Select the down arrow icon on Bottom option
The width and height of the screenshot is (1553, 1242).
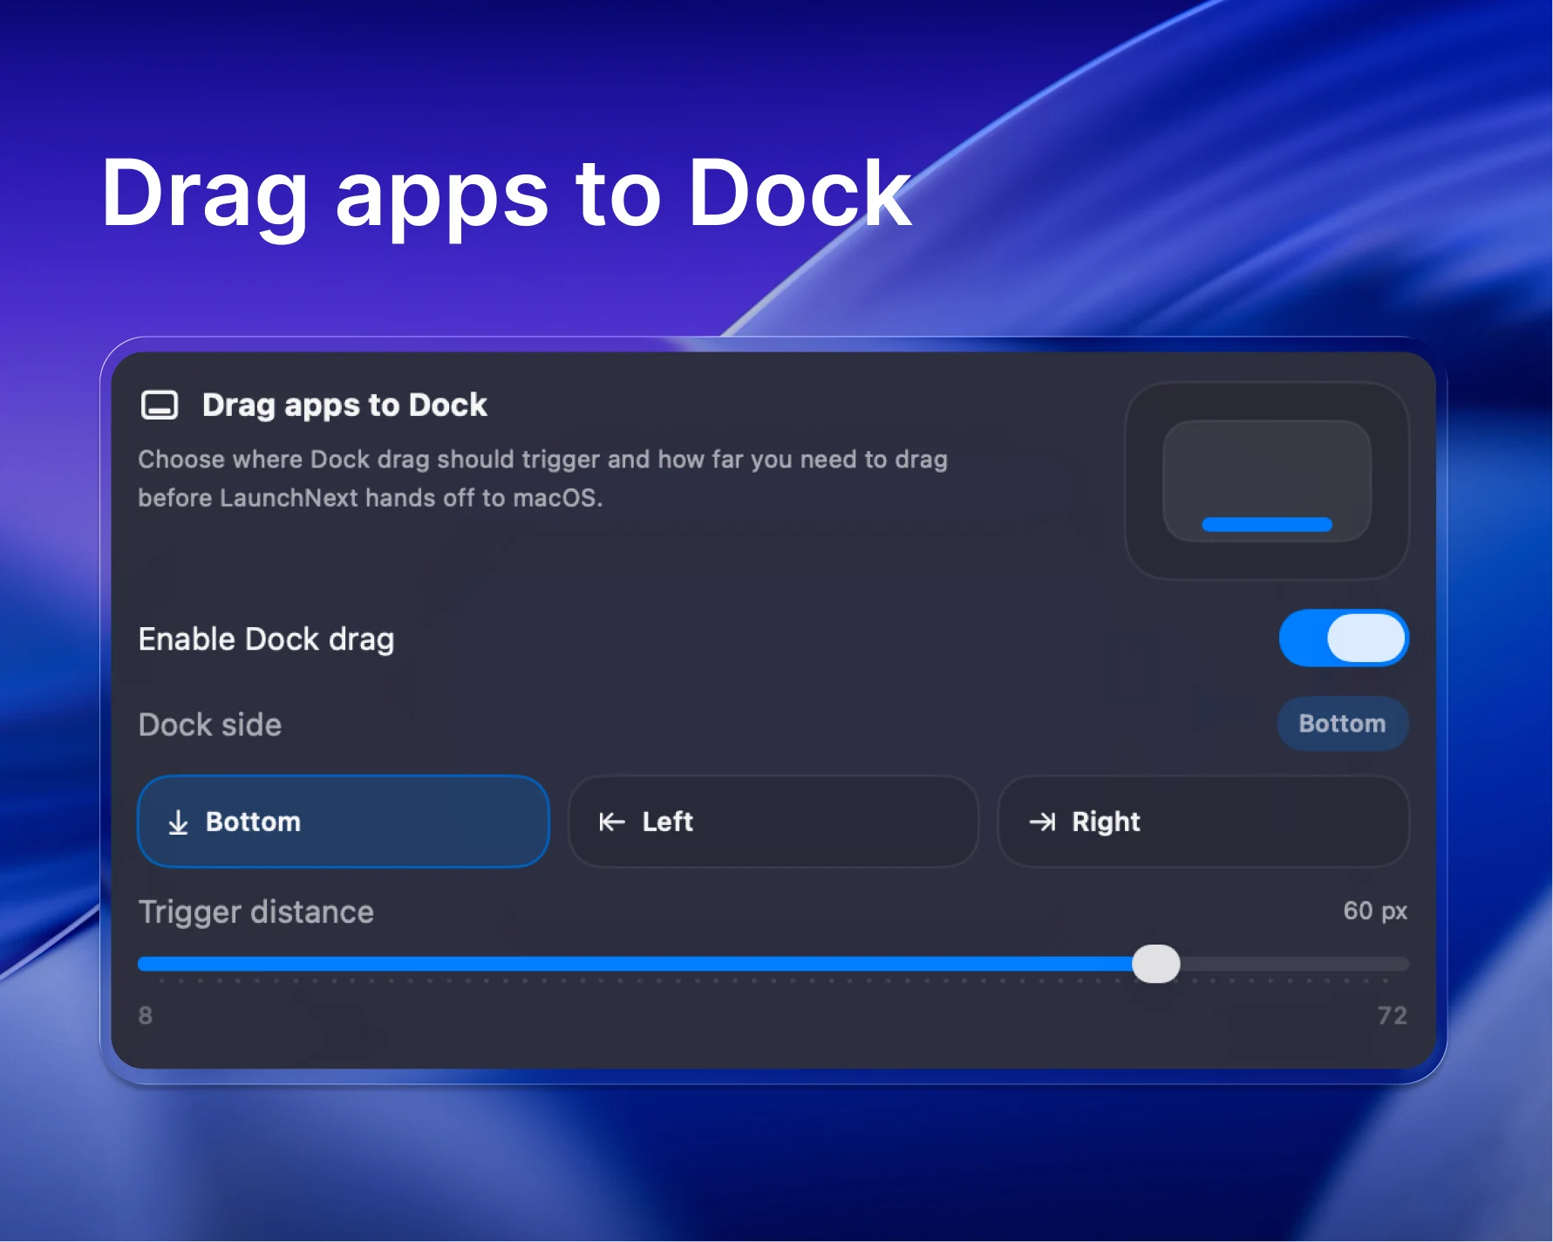(180, 821)
